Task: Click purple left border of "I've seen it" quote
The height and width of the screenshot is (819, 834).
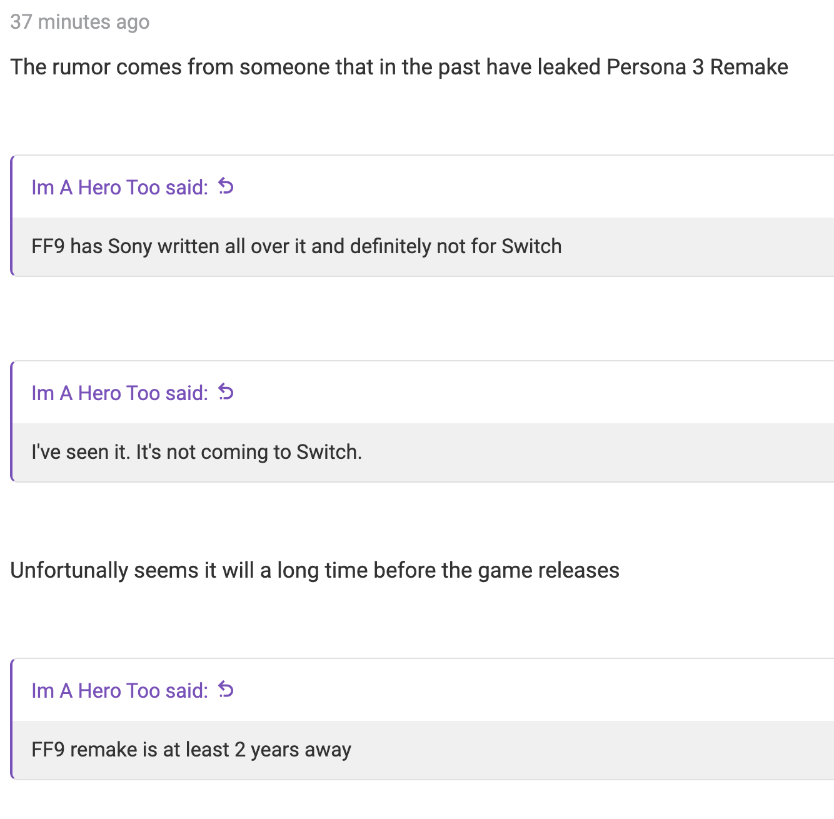Action: (x=12, y=421)
